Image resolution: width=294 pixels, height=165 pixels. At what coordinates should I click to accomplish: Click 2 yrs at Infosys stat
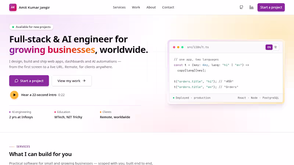(x=21, y=117)
